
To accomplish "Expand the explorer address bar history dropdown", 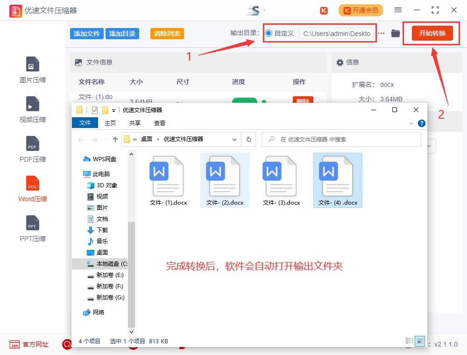I will (x=234, y=139).
